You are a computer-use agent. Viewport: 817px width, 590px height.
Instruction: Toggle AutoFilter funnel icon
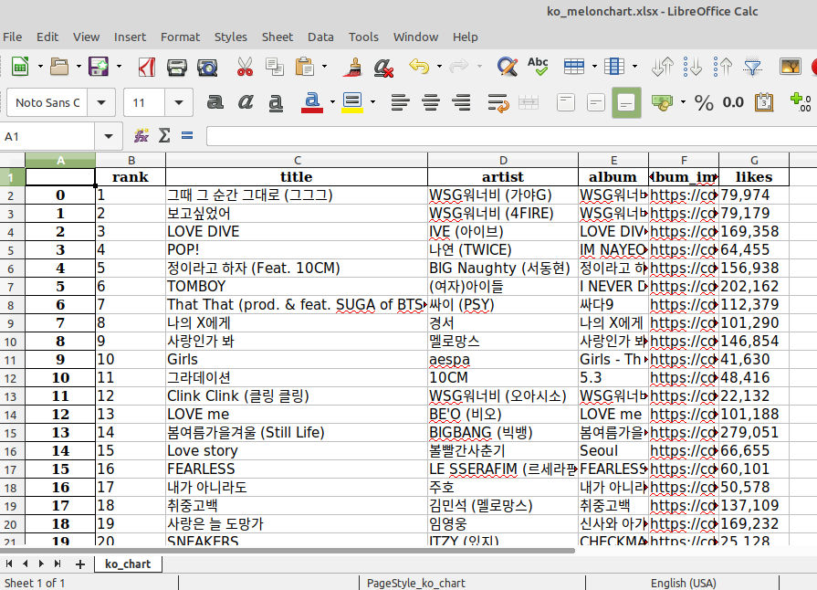pyautogui.click(x=752, y=67)
